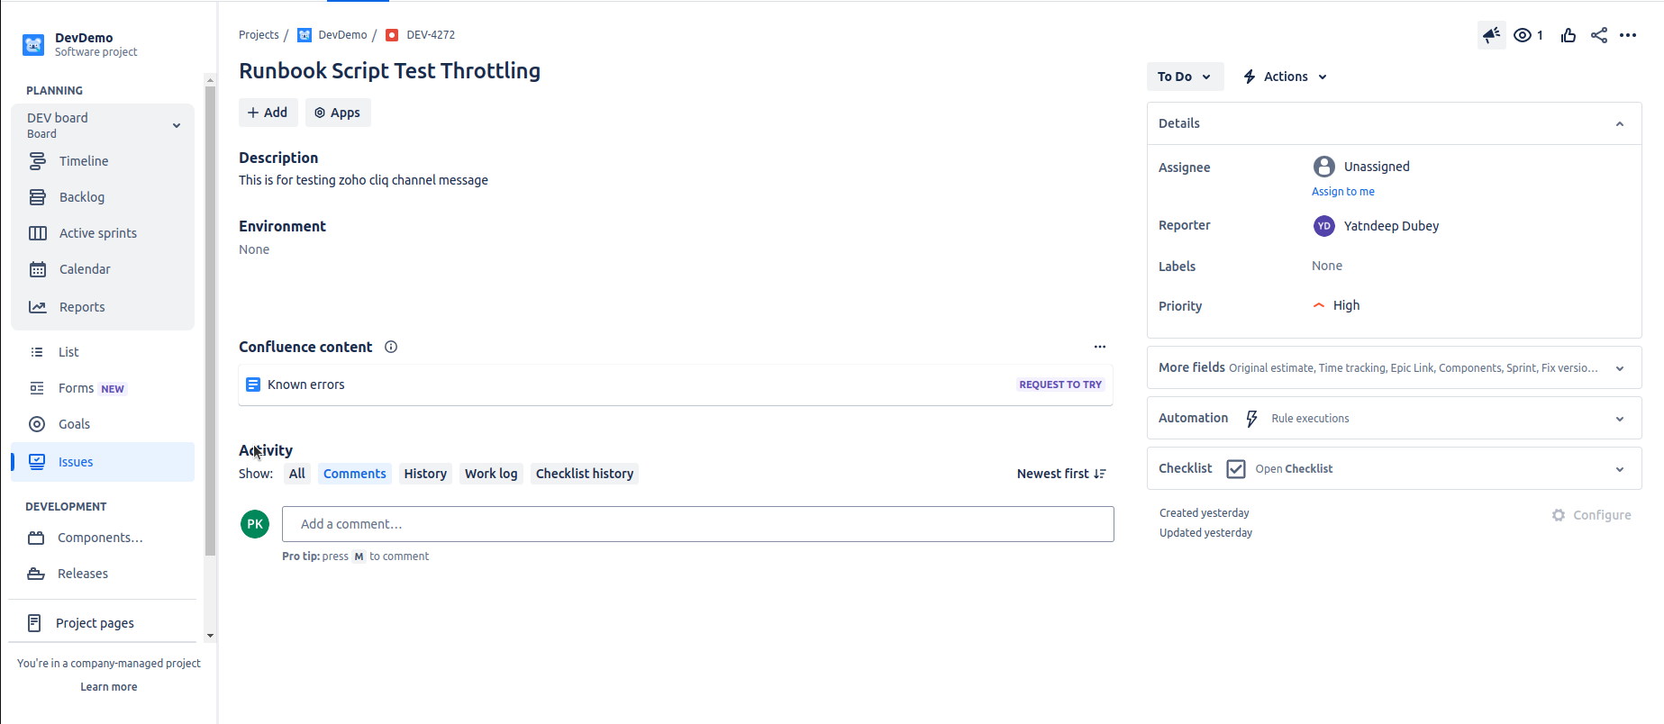This screenshot has height=724, width=1664.
Task: Click the sidebar vertical scrollbar
Action: tap(210, 315)
